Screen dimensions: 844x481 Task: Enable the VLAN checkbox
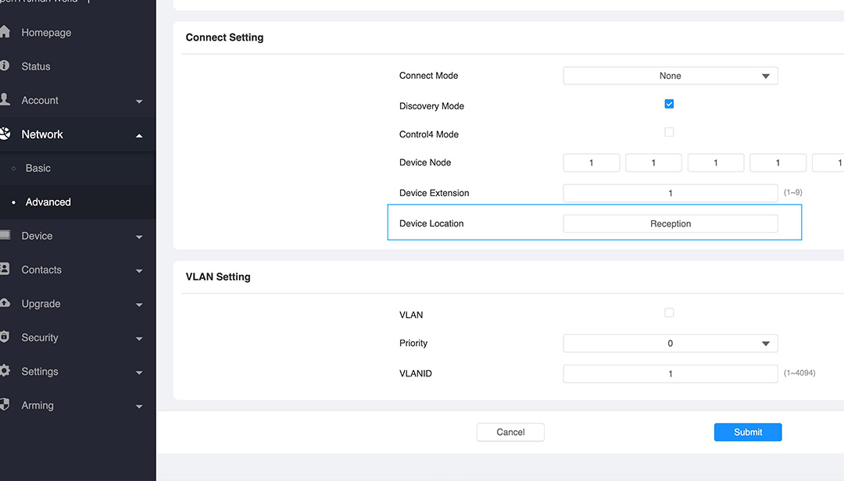point(669,312)
